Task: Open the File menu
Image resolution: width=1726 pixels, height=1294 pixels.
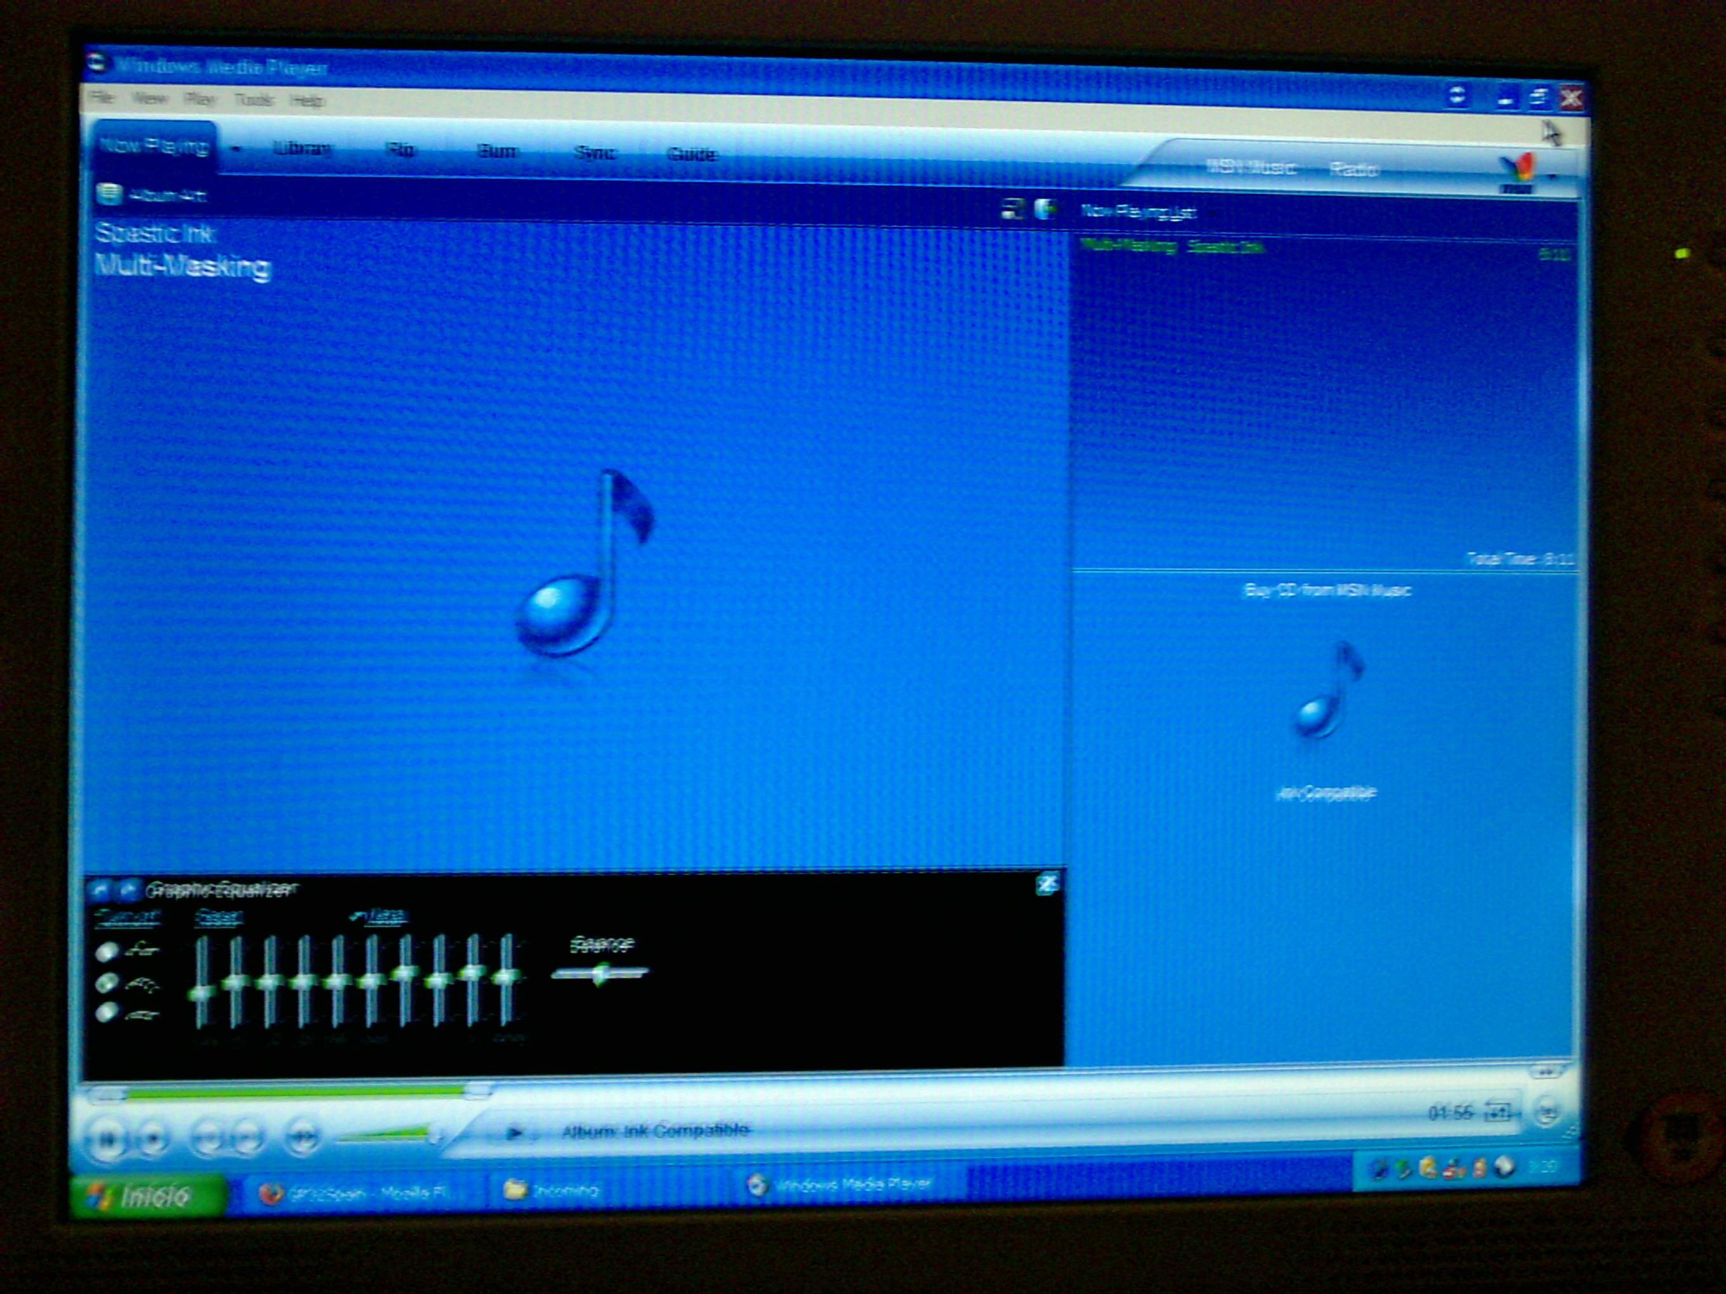Action: (x=102, y=98)
